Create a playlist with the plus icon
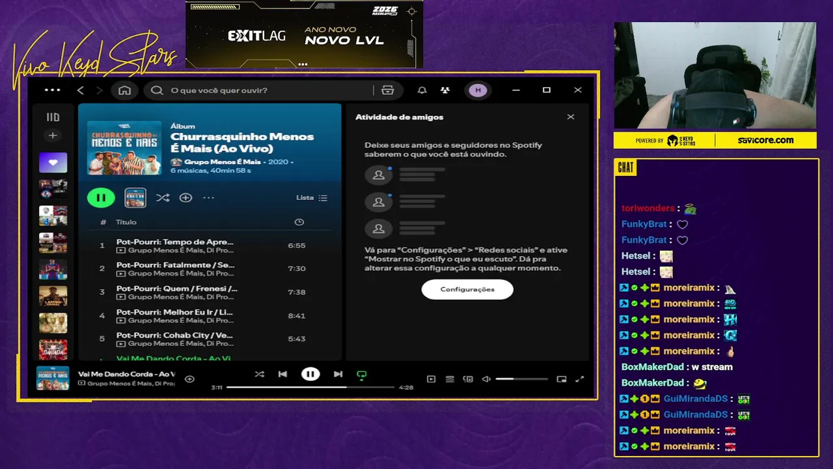Viewport: 833px width, 469px height. pos(53,135)
